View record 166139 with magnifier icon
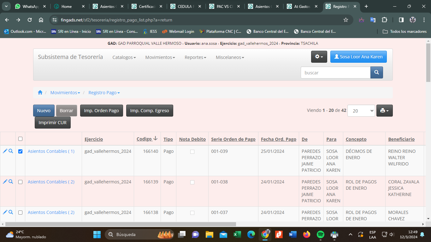Image resolution: width=431 pixels, height=242 pixels. click(11, 182)
